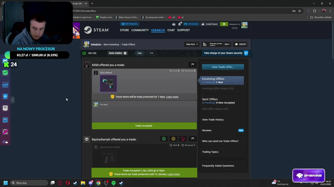Open Ilqzirachernyh's avatar next to the offer
This screenshot has width=334, height=187.
pyautogui.click(x=86, y=139)
